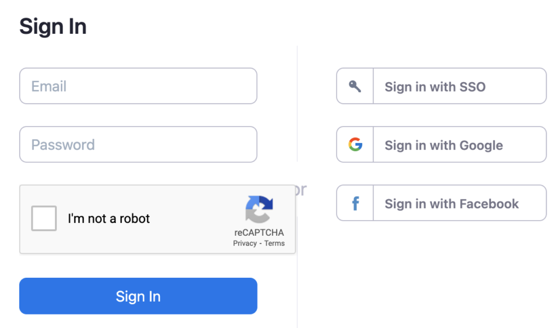Image resolution: width=556 pixels, height=328 pixels.
Task: Click the dash between Privacy and Terms
Action: (260, 243)
